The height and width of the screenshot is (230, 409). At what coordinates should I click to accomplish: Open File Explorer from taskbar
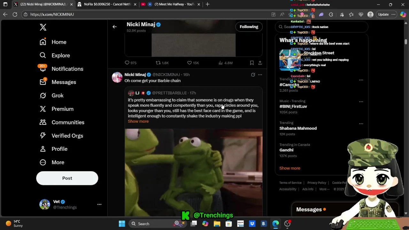[217, 224]
